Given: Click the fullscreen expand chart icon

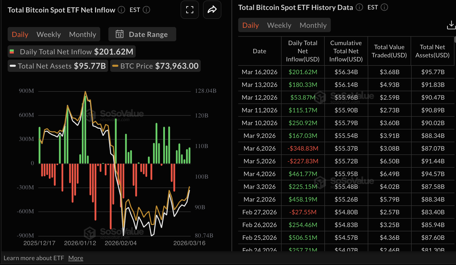Looking at the screenshot, I should [x=189, y=10].
